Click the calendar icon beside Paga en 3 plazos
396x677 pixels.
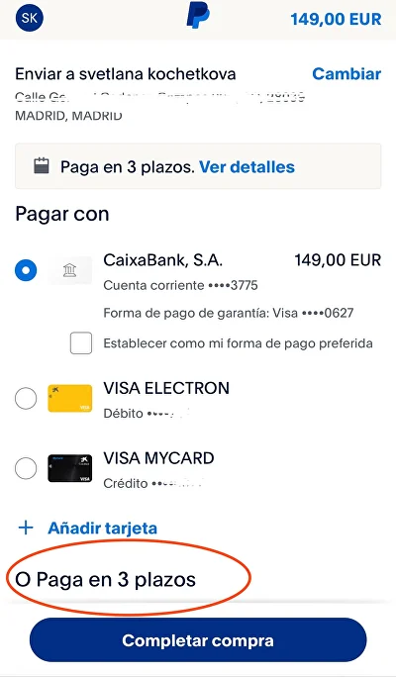[x=42, y=166]
